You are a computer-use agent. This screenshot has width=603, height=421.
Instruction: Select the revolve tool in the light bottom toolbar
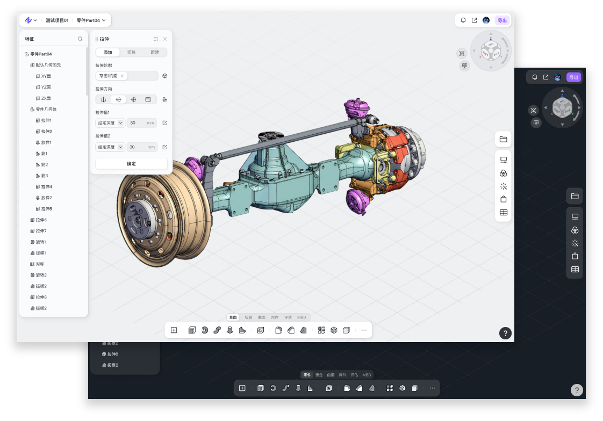205,330
